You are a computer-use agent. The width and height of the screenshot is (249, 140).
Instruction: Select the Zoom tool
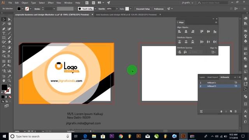(x=9, y=80)
